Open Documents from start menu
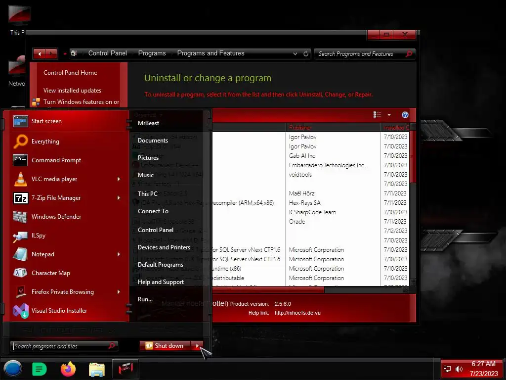 153,141
